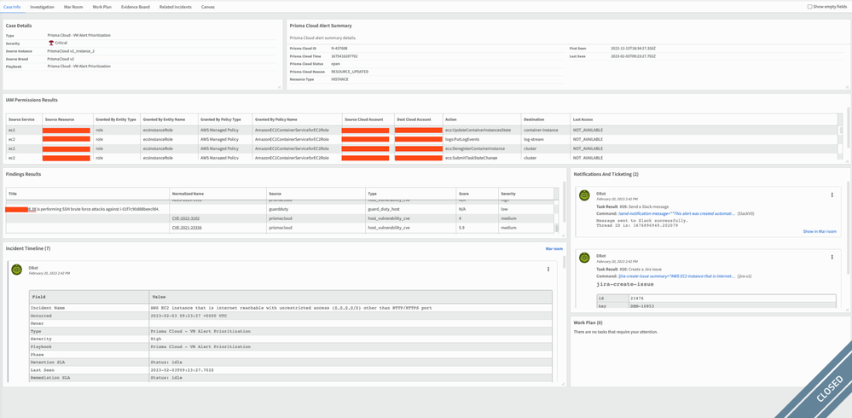
Task: Open options menu for Slack message entry
Action: [832, 194]
